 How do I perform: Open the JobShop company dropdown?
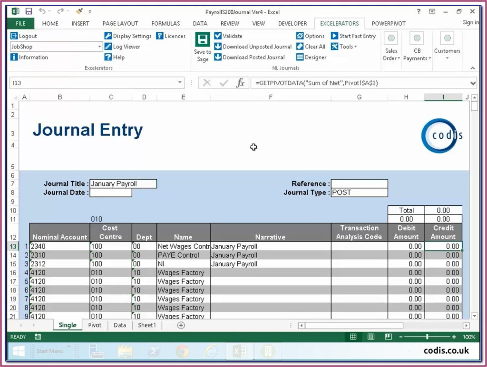[x=99, y=47]
